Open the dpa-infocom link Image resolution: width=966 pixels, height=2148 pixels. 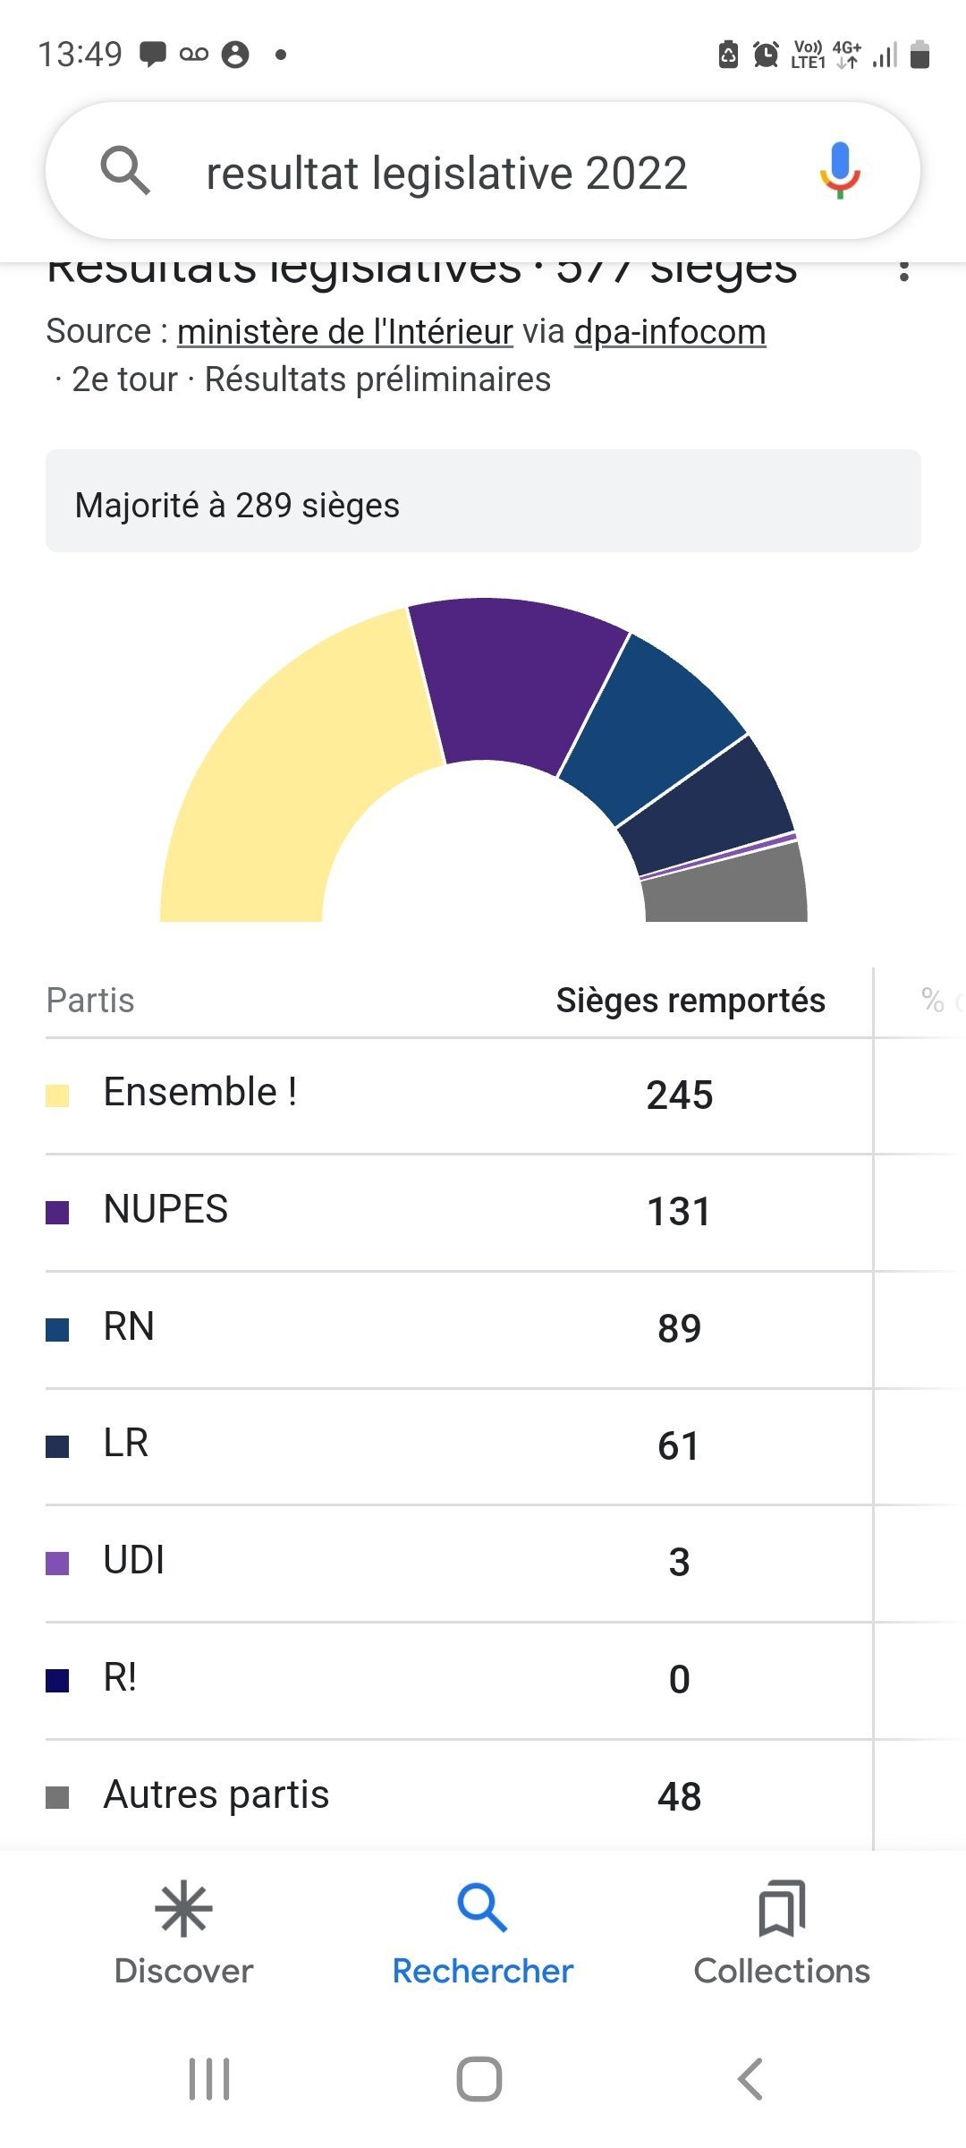[670, 332]
